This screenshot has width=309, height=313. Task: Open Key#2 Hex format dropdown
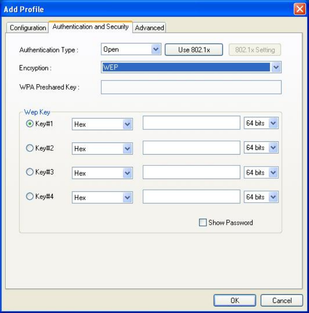pos(102,148)
